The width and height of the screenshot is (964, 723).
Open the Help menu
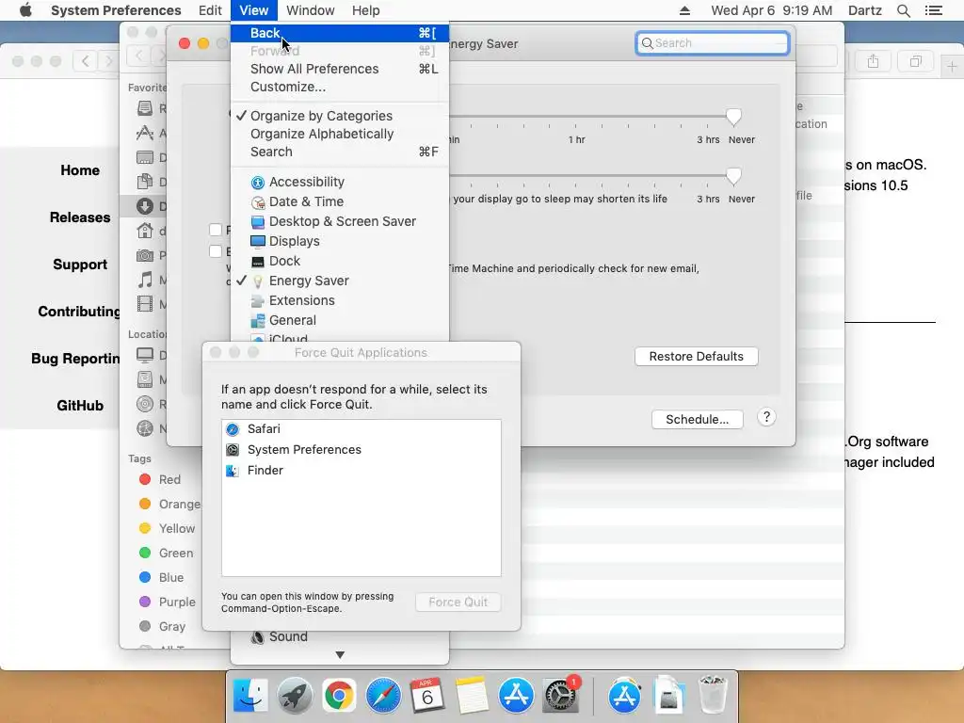pyautogui.click(x=366, y=10)
